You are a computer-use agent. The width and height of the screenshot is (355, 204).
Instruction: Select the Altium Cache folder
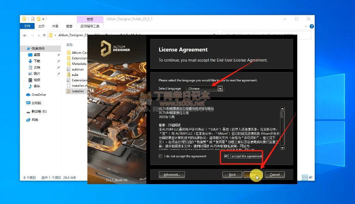tap(77, 53)
